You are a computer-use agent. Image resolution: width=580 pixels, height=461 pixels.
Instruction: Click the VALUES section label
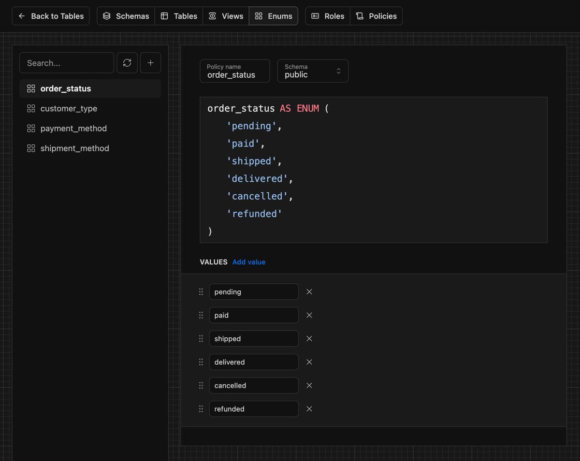click(214, 262)
